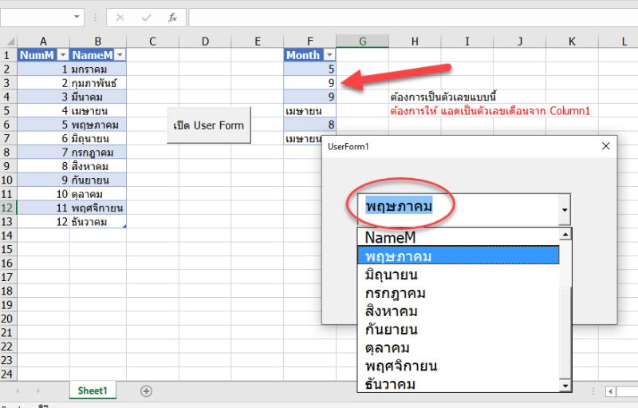The width and height of the screenshot is (638, 408).
Task: Switch to the Sheet1 tab
Action: 91,390
